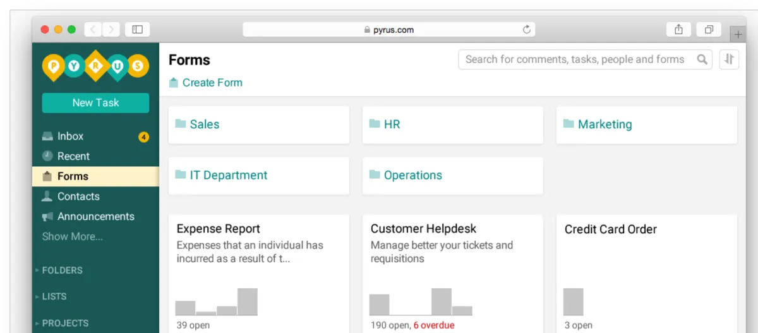Expand the FOLDERS section
The height and width of the screenshot is (333, 758).
62,270
